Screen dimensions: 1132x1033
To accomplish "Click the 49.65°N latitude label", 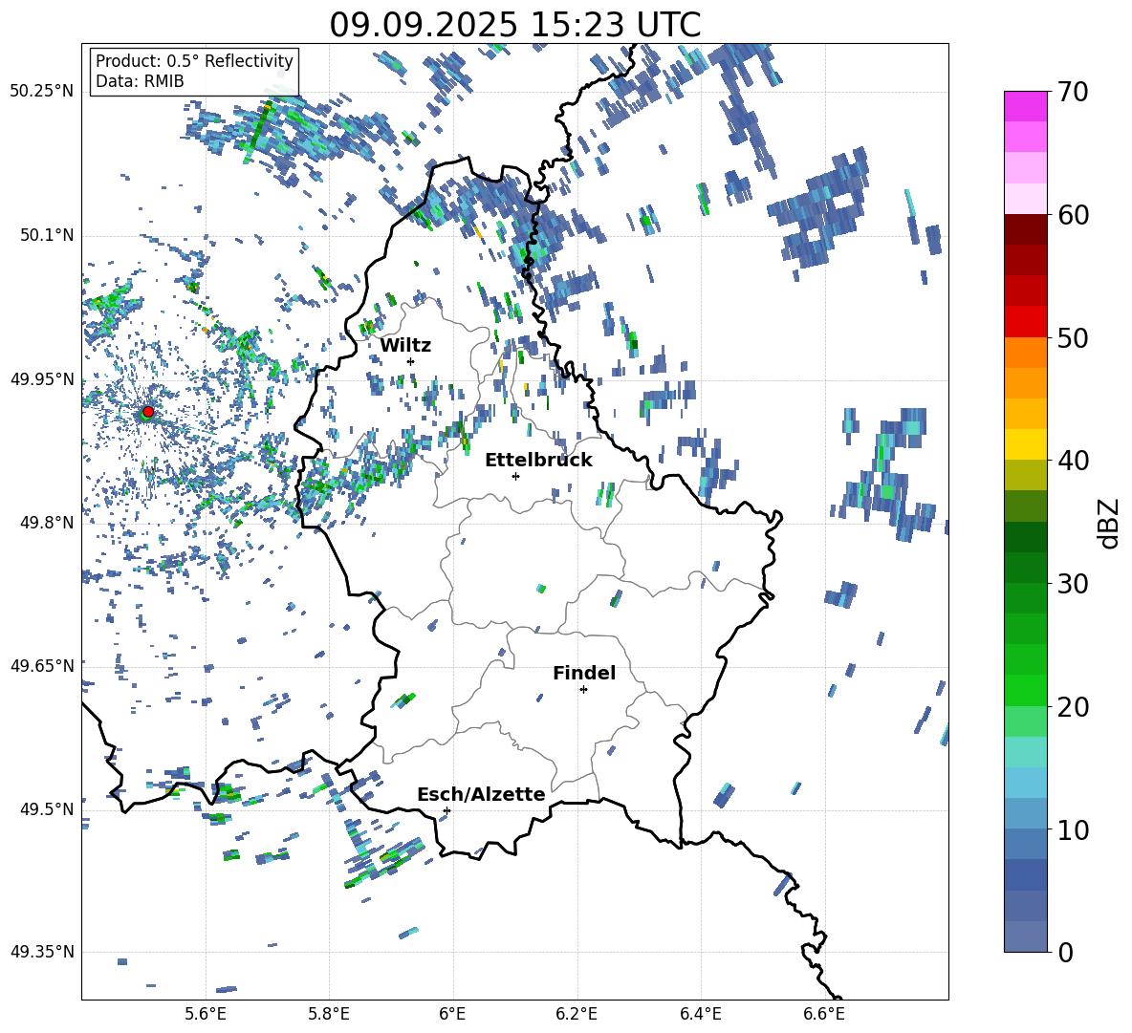I will pyautogui.click(x=42, y=665).
